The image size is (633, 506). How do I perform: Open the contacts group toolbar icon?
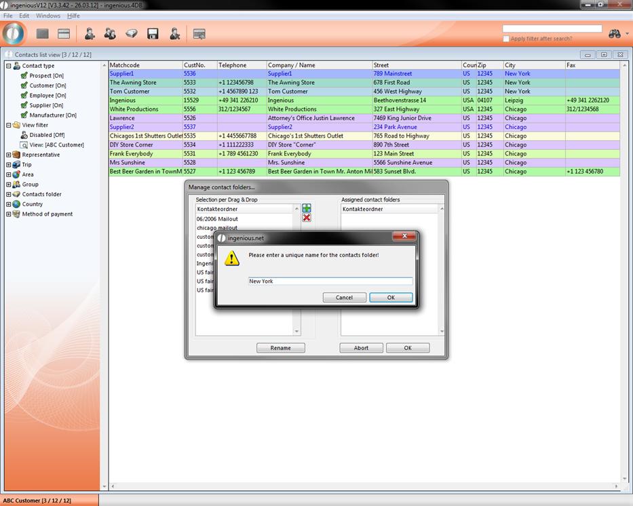tap(110, 34)
